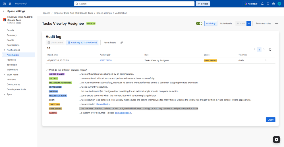Image resolution: width=284 pixels, height=147 pixels.
Task: Open the help question mark icon
Action: [268, 4]
